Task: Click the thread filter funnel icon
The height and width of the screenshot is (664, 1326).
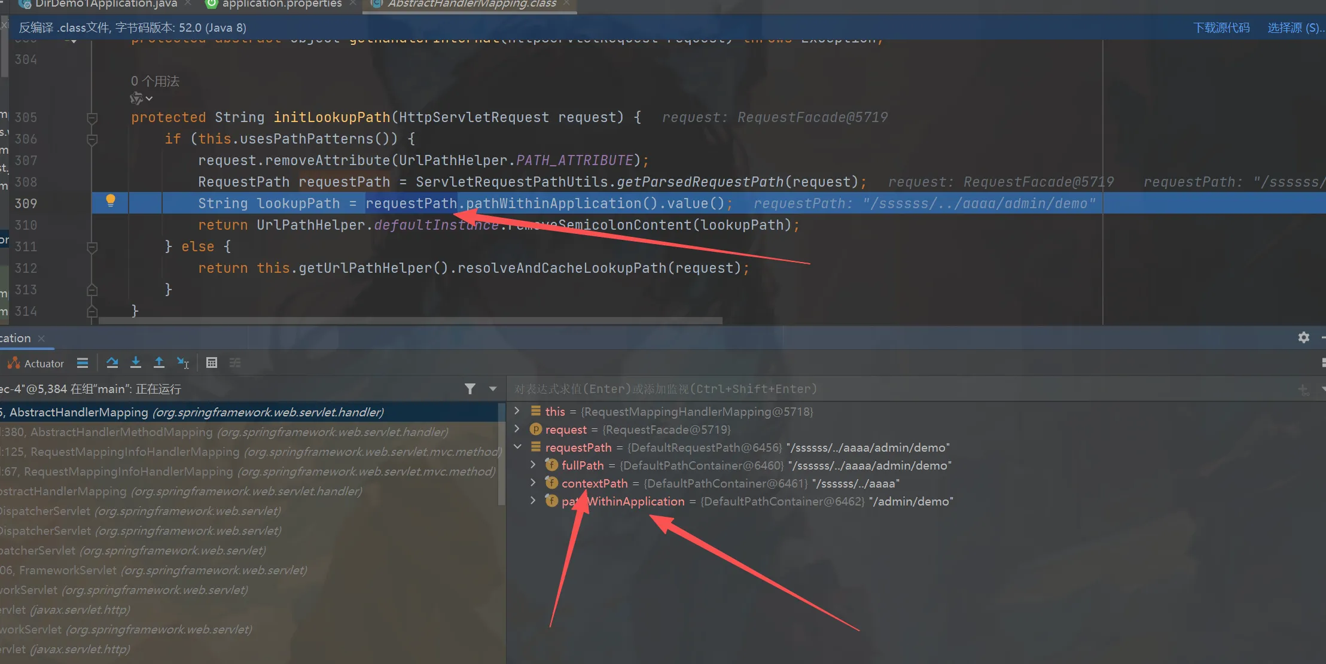Action: pos(470,389)
